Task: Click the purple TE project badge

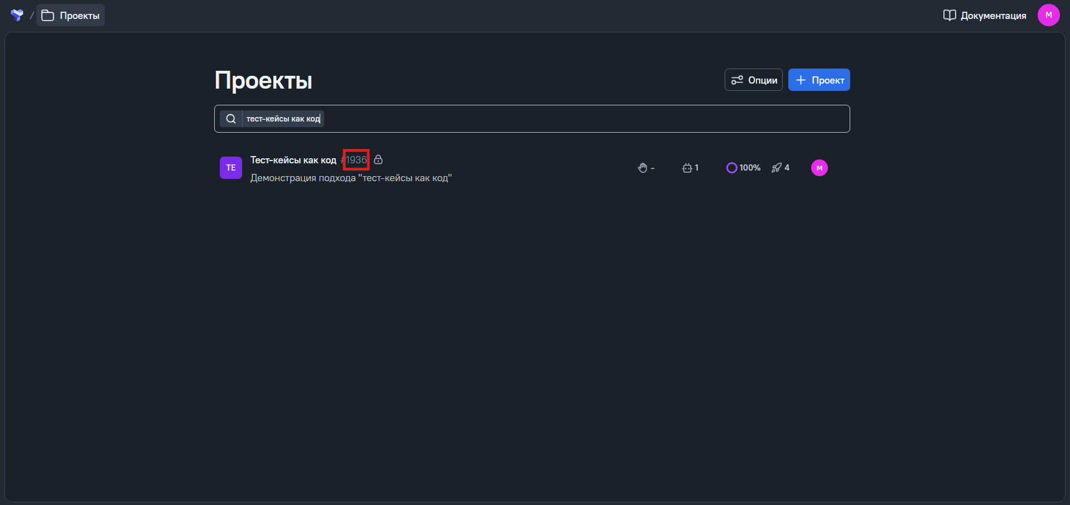Action: pos(231,168)
